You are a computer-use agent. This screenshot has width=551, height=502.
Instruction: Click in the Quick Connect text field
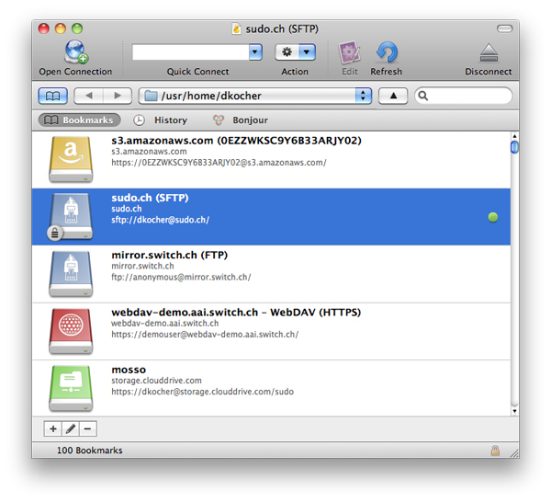[191, 52]
